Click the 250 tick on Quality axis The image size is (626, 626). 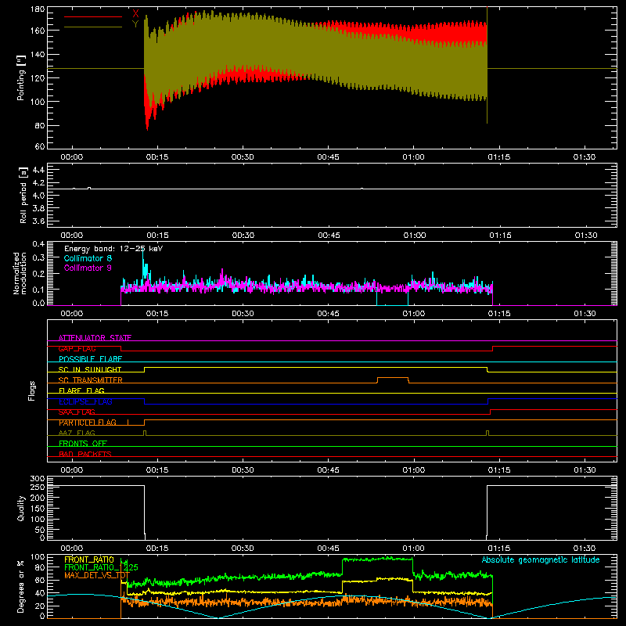(x=38, y=487)
